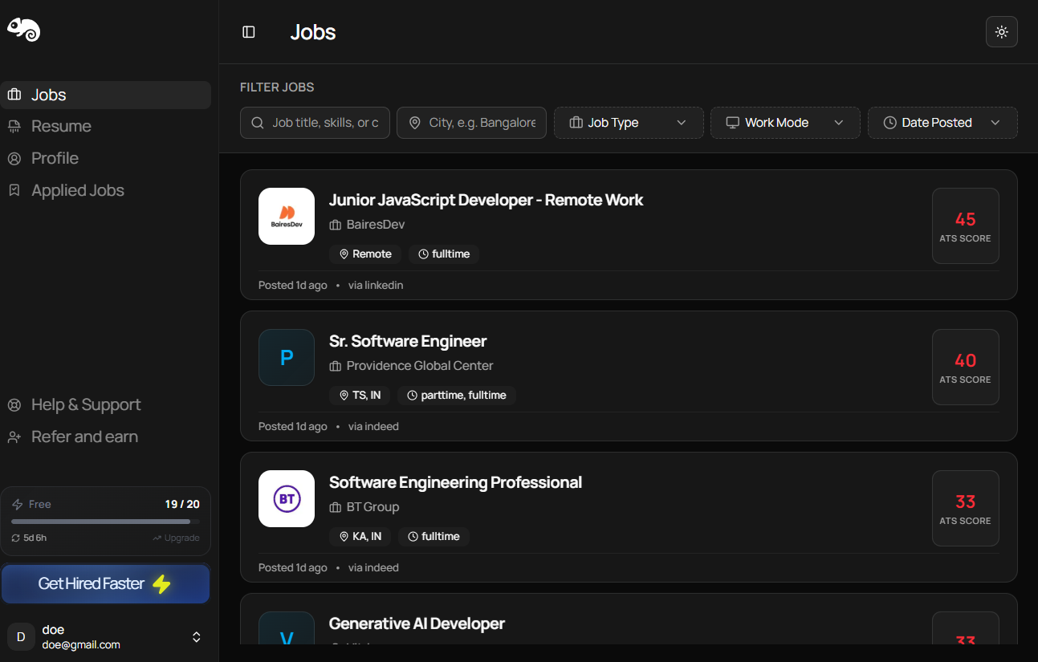This screenshot has width=1038, height=662.
Task: Click via linkedin source text
Action: [376, 285]
